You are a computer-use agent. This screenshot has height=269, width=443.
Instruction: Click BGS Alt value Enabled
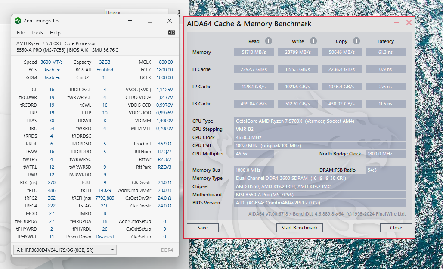105,70
